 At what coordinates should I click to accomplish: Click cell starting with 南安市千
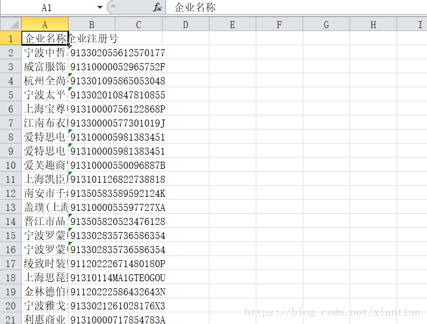tap(45, 193)
